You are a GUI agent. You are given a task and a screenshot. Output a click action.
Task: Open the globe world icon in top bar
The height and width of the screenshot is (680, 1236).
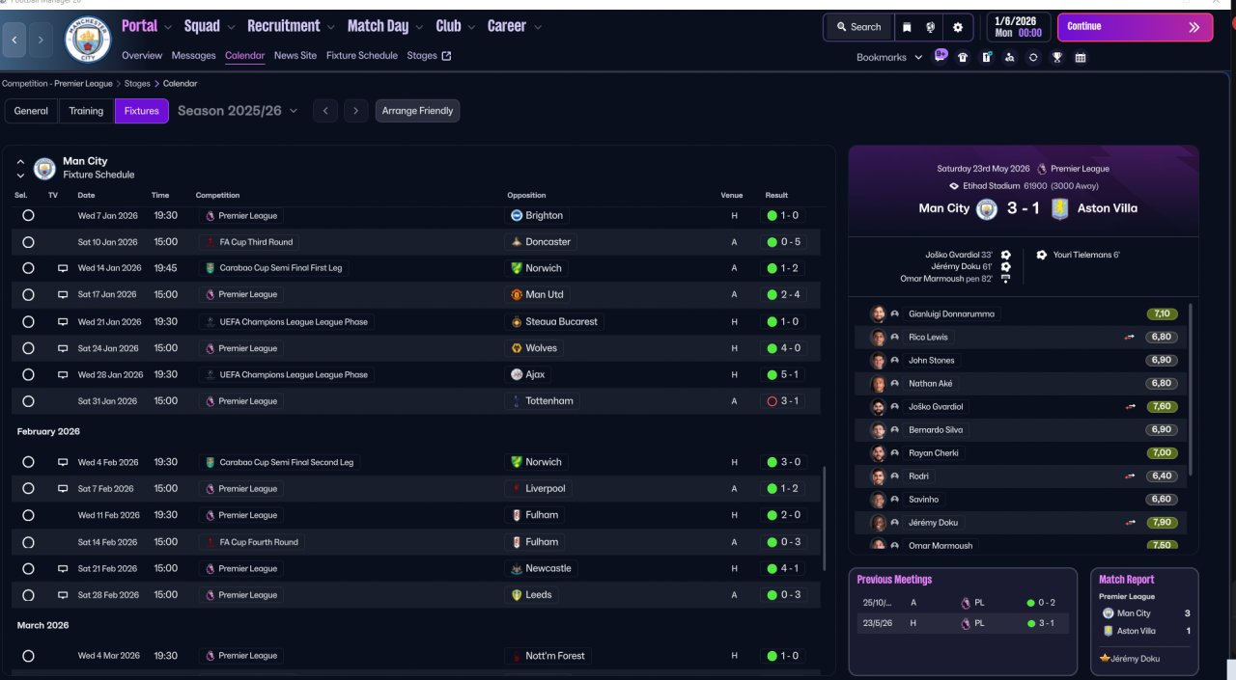pyautogui.click(x=932, y=27)
